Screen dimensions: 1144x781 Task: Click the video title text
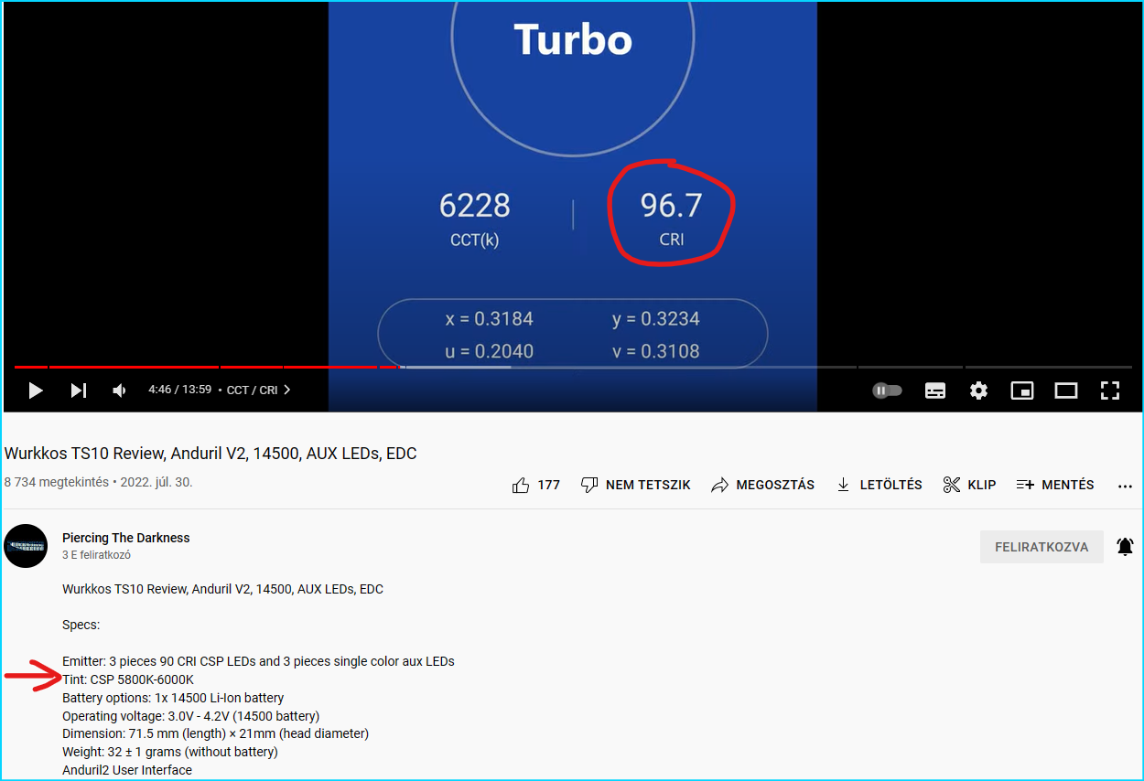pos(210,454)
